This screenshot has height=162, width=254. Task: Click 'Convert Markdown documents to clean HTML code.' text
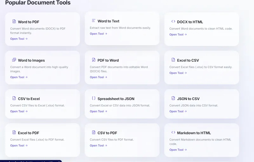[200, 142]
